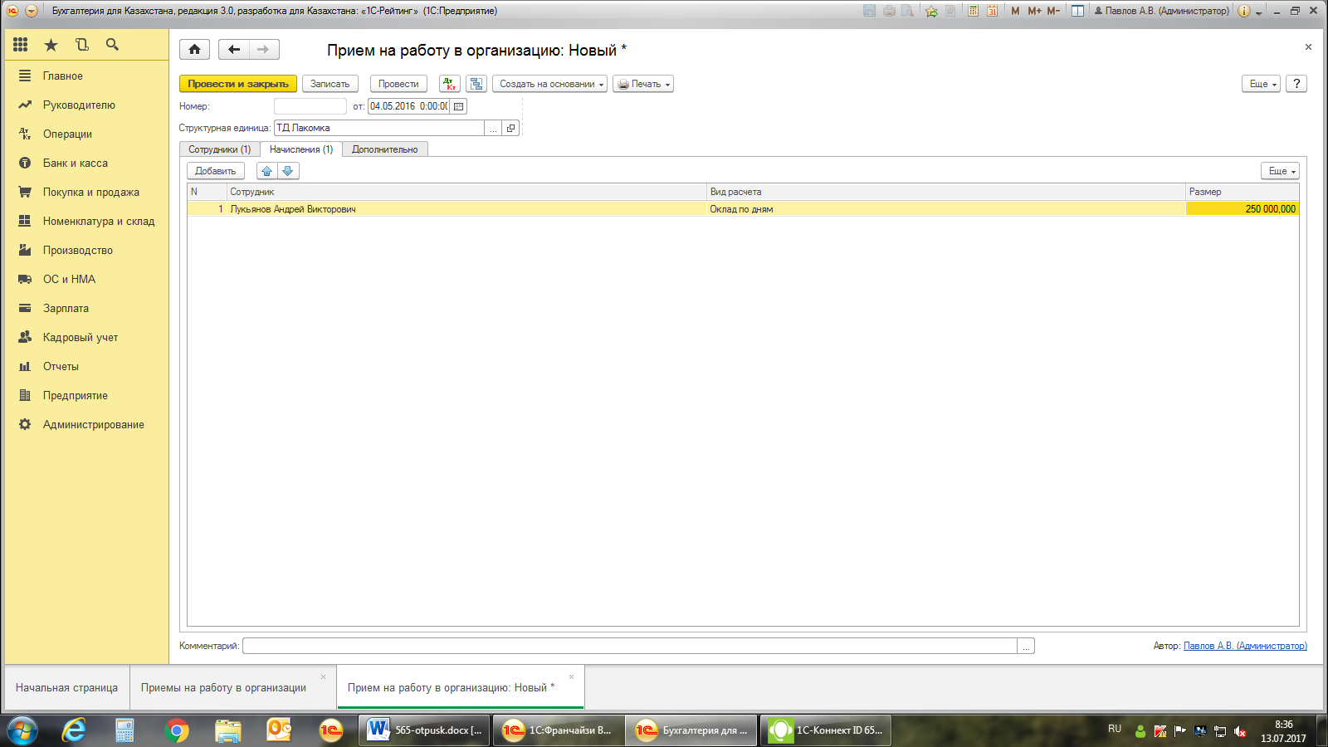Open Начальная страница tab
This screenshot has height=747, width=1328.
[66, 687]
